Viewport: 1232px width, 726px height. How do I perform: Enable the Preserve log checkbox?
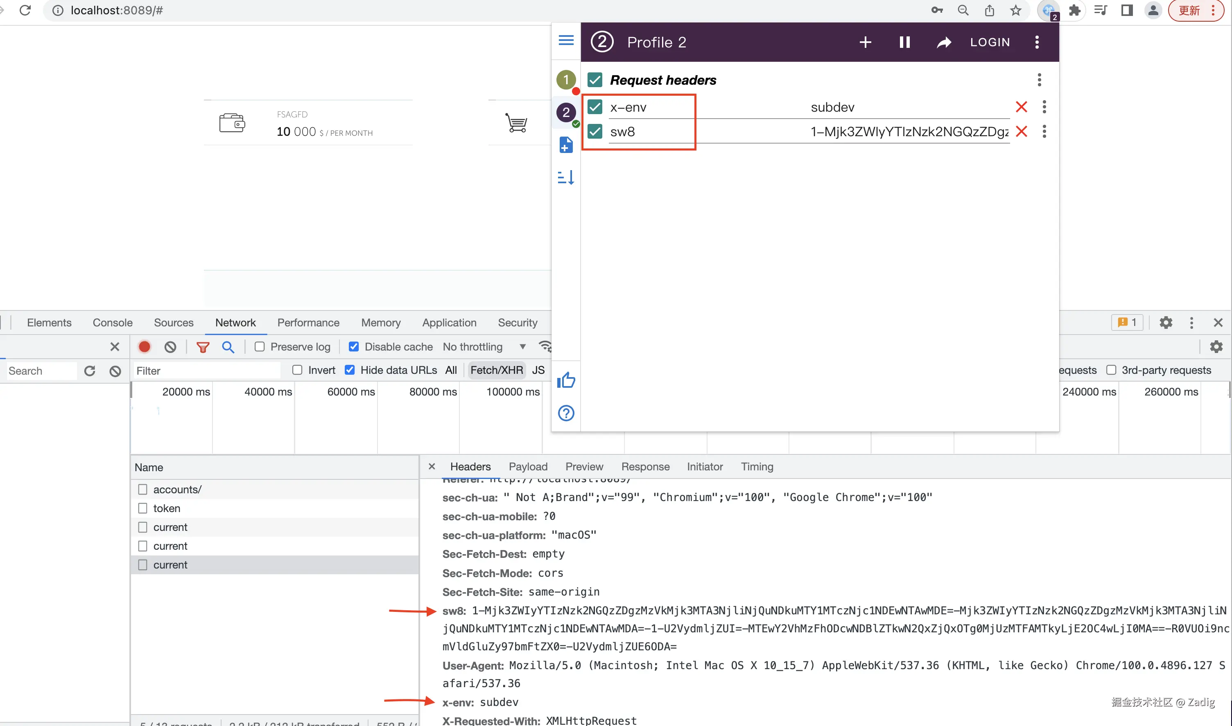(x=260, y=347)
